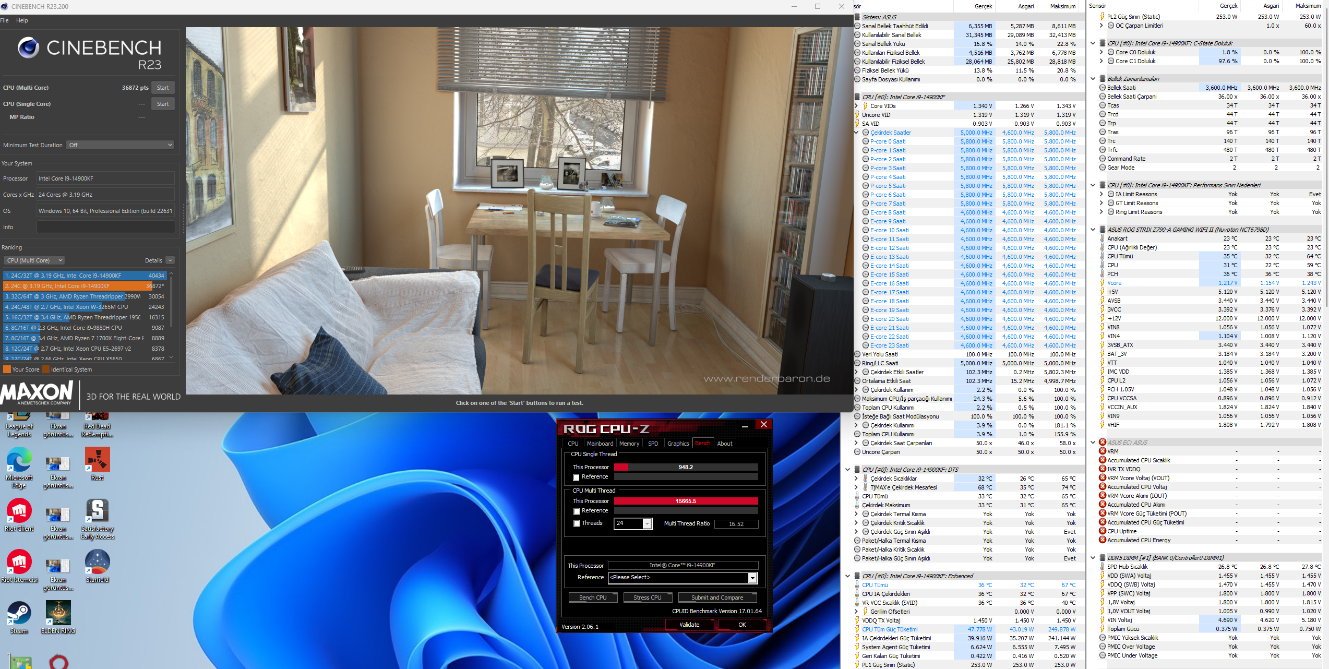Enable Single Thread Reference checkbox in CPU-Z
1329x669 pixels.
pos(576,477)
